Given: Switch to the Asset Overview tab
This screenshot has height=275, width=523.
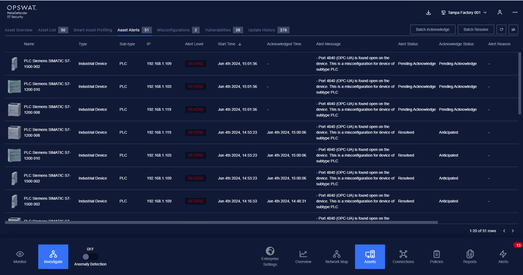Looking at the screenshot, I should 19,30.
